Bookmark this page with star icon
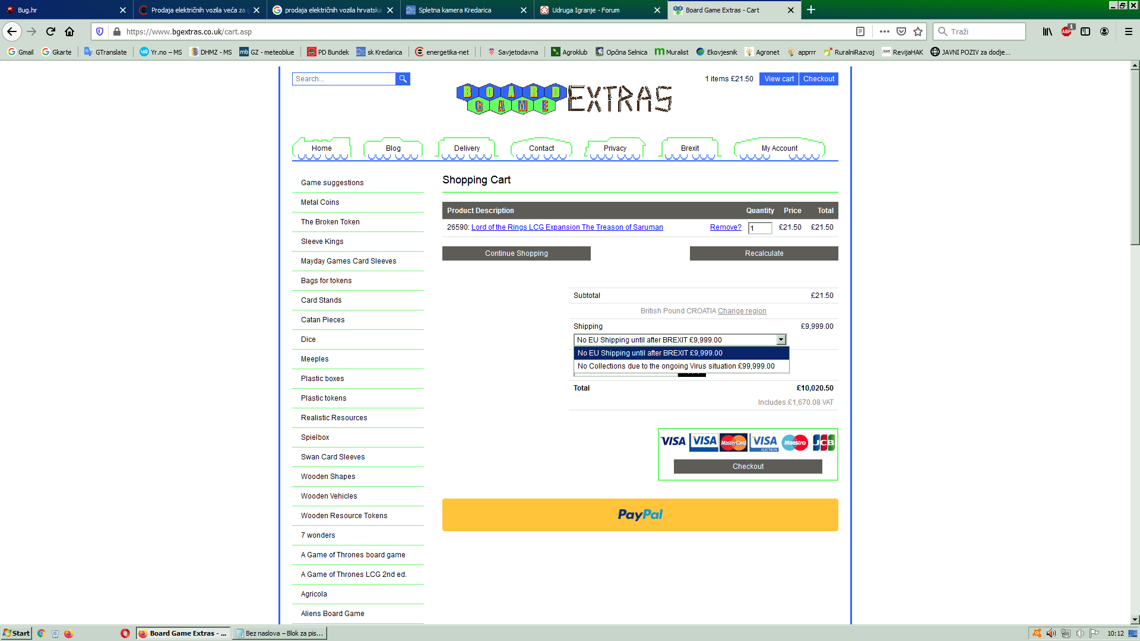1140x641 pixels. coord(918,31)
